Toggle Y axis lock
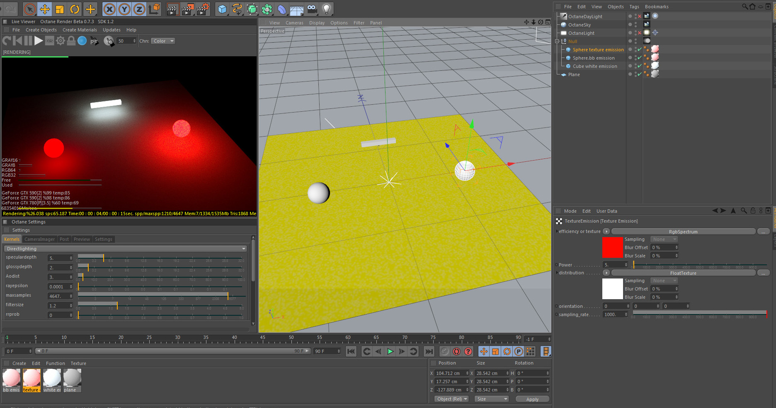The width and height of the screenshot is (776, 408). point(124,9)
